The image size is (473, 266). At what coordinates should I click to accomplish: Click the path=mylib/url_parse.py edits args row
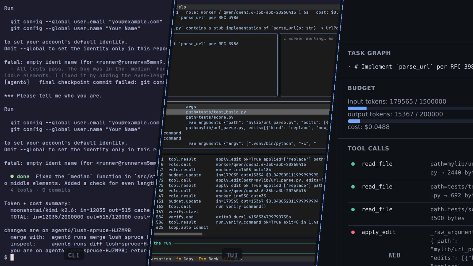[x=257, y=128]
